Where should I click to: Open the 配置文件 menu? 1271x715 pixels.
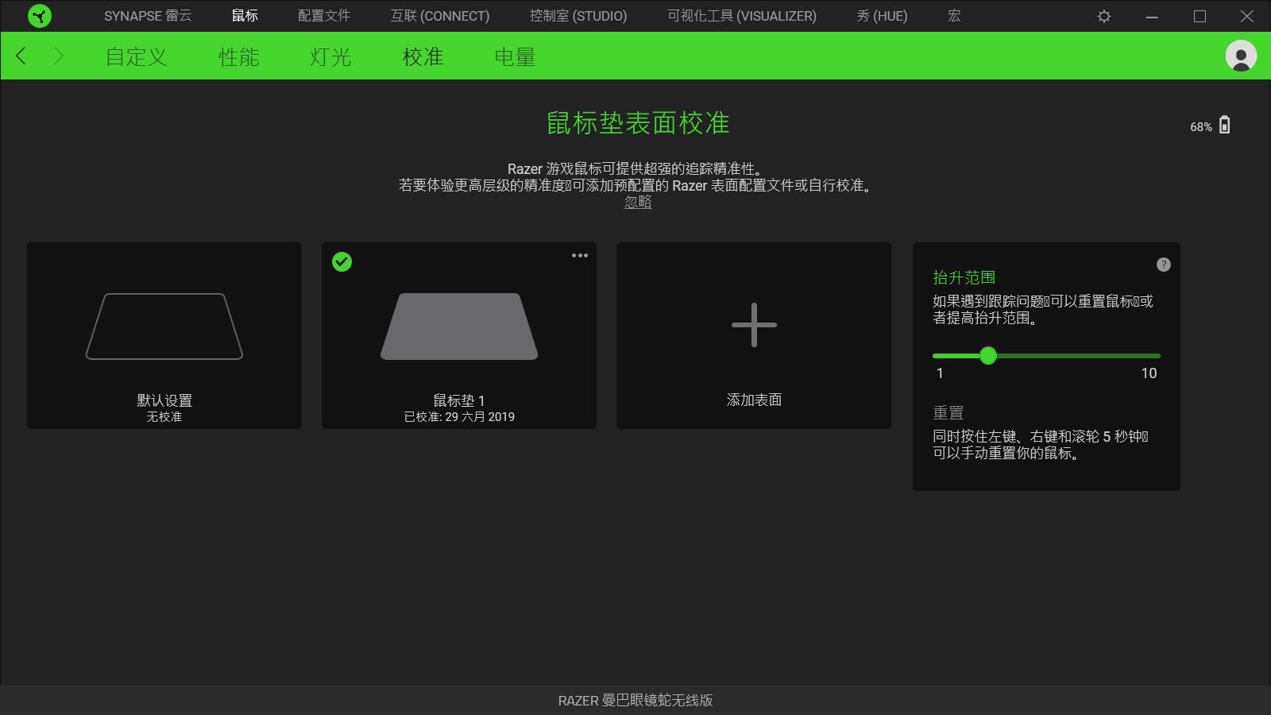point(325,16)
